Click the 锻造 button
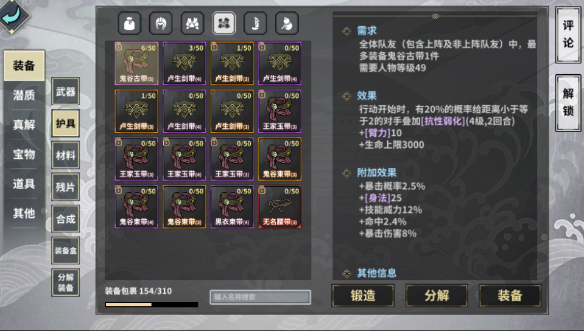Screen dimensions: 584x331 click(x=363, y=296)
